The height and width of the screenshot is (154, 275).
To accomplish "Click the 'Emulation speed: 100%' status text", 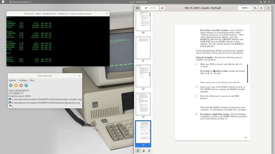I will (19, 96).
